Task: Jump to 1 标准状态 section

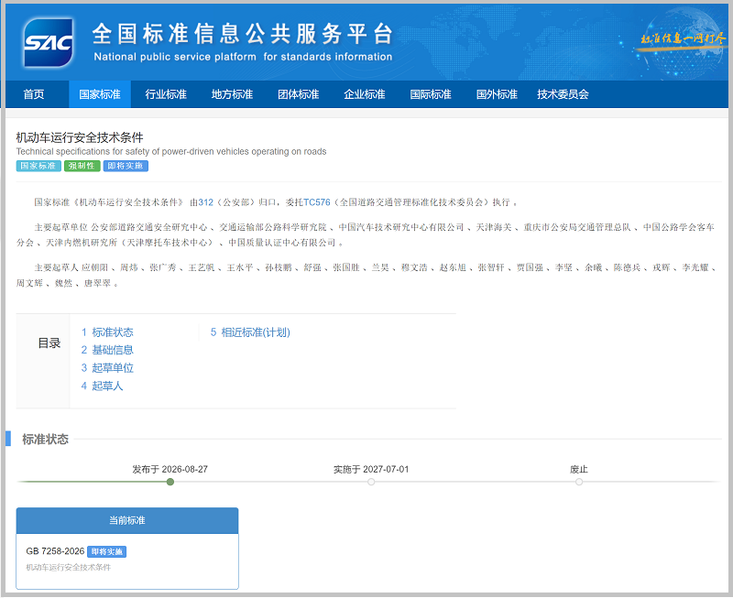Action: [107, 332]
